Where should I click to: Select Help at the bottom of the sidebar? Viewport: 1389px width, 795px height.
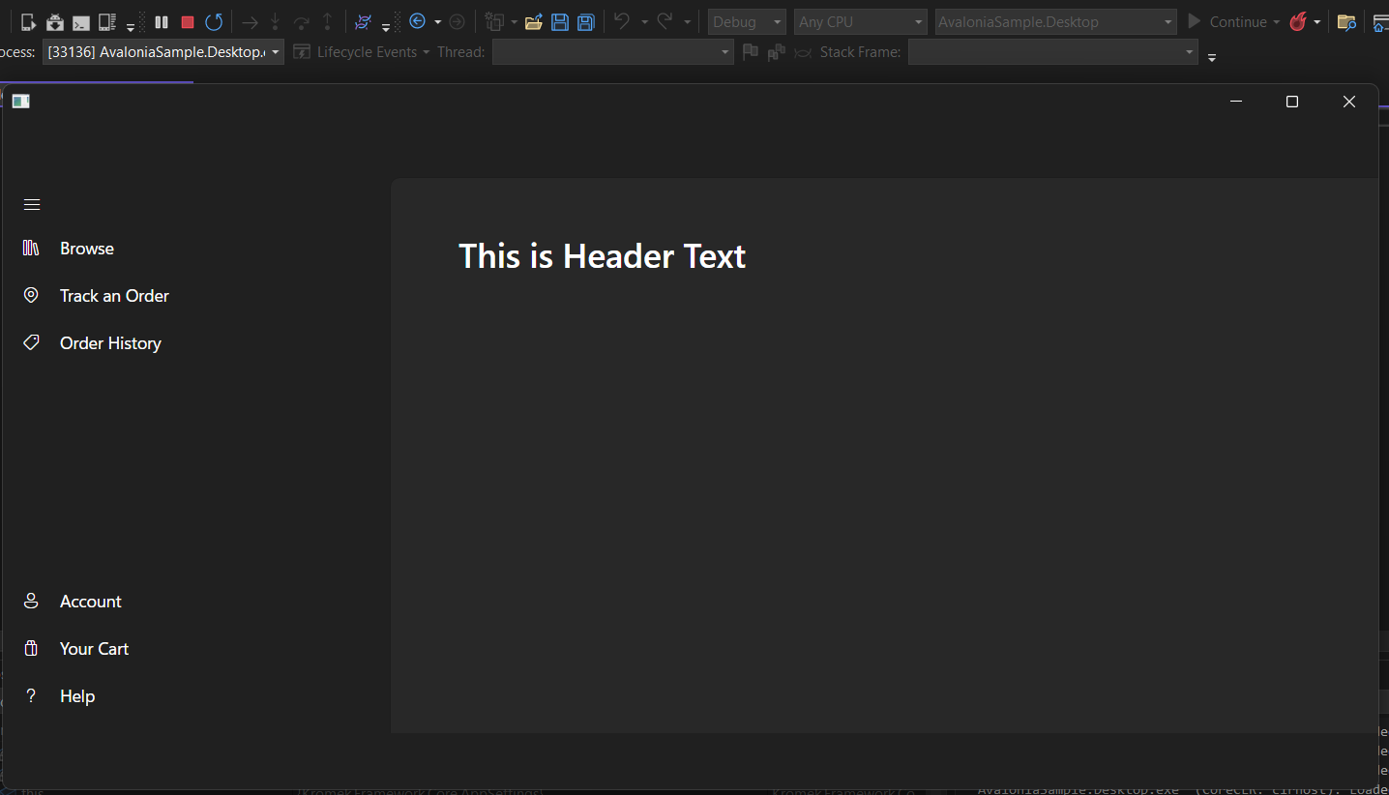pos(76,695)
